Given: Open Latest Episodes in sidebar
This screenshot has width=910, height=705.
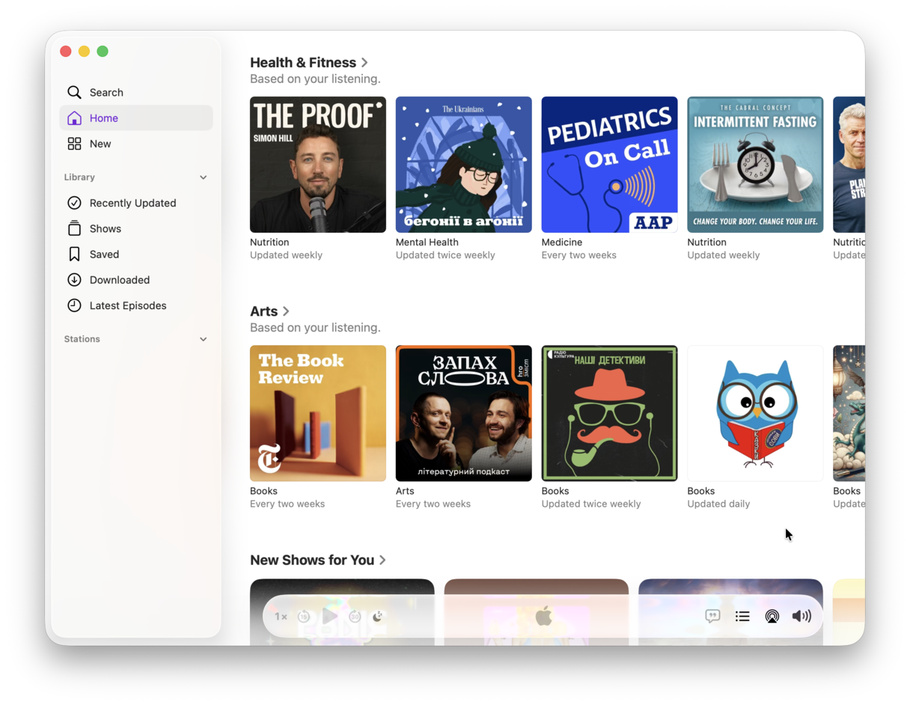Looking at the screenshot, I should point(136,305).
